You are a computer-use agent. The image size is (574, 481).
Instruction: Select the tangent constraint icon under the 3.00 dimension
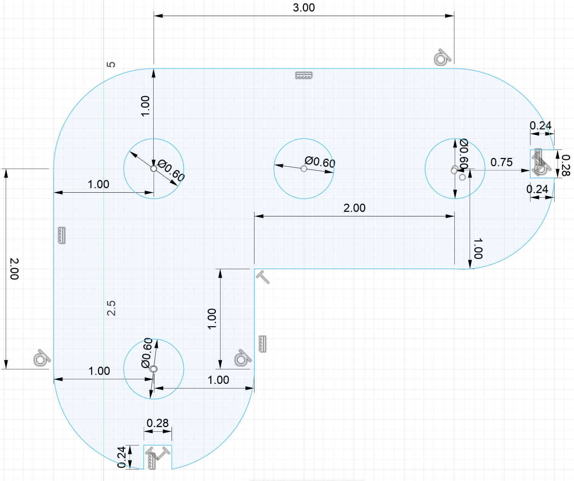pos(443,58)
